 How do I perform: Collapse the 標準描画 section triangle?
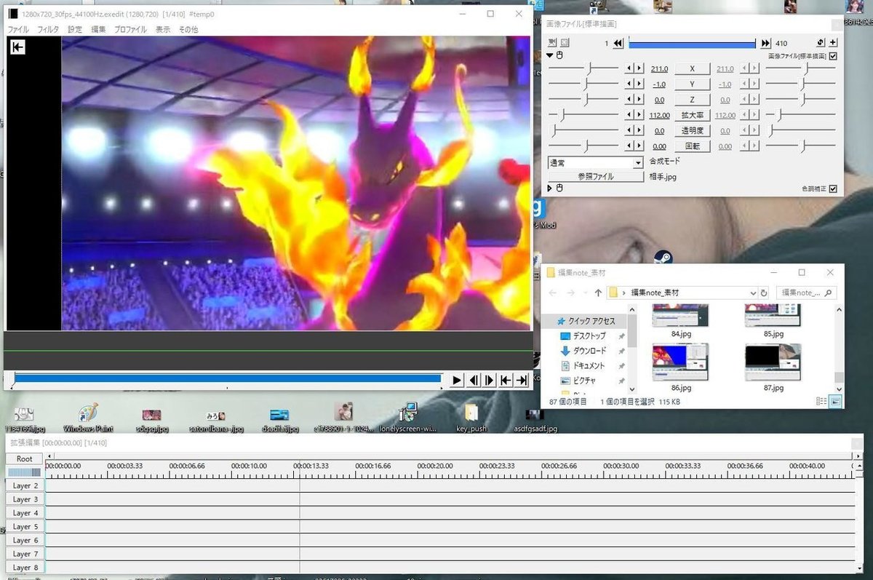(x=551, y=55)
